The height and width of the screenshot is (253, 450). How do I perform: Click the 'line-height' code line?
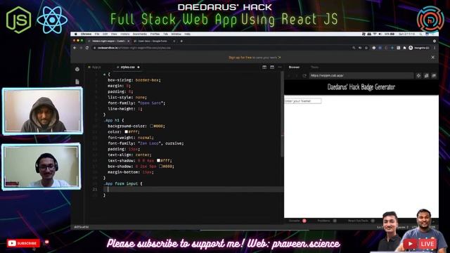coord(125,109)
